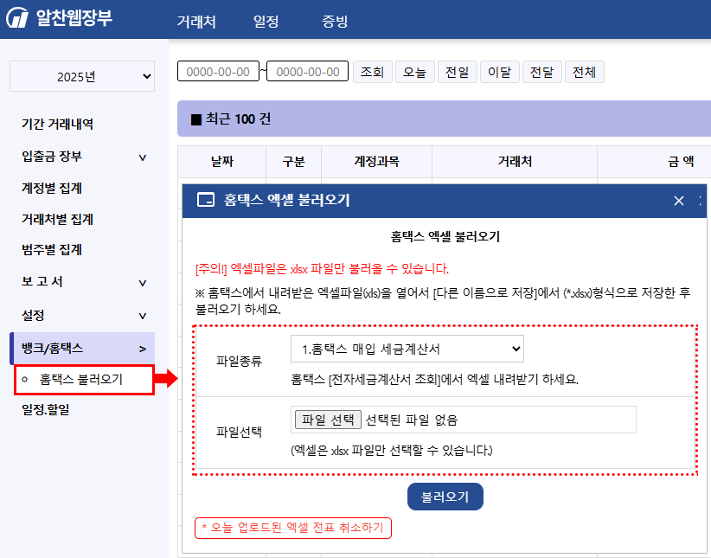The height and width of the screenshot is (558, 711).
Task: Click the 오늘 date filter button
Action: (x=415, y=72)
